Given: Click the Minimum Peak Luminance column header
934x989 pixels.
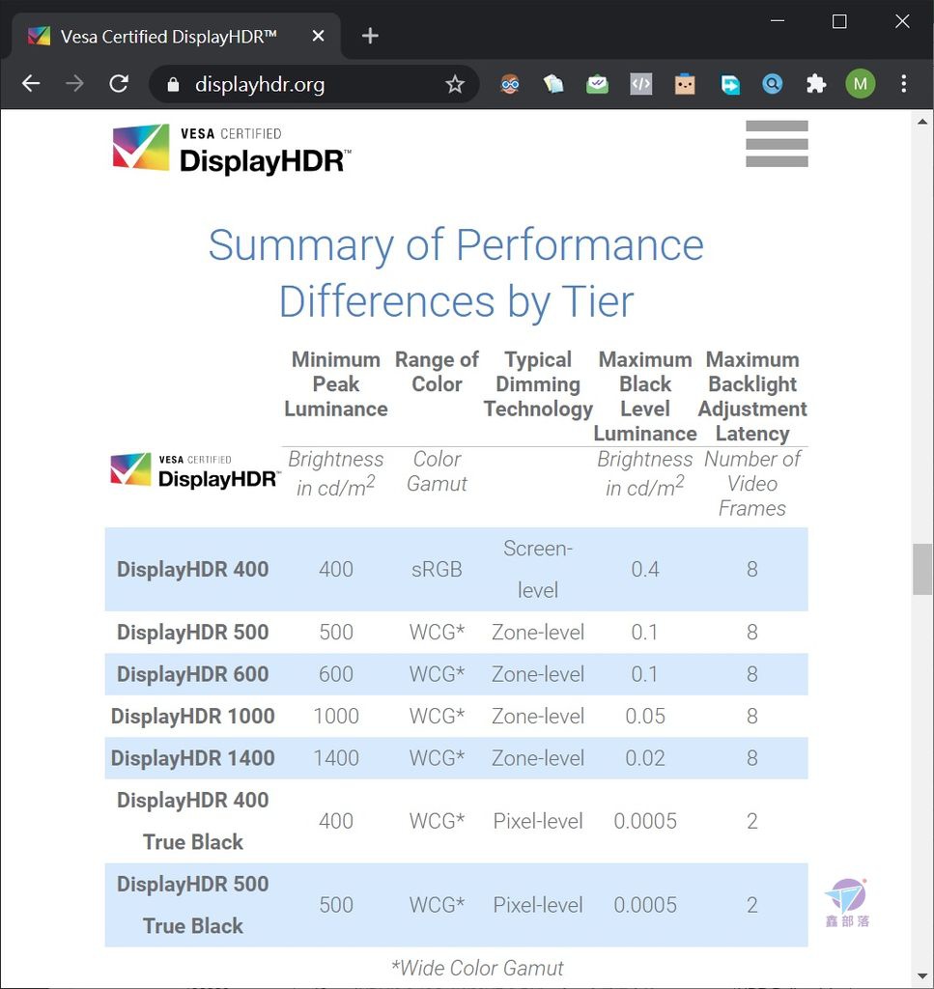Looking at the screenshot, I should coord(335,384).
